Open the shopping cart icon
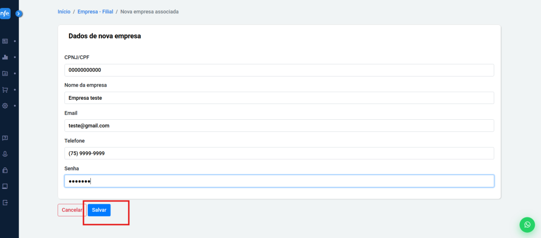541x238 pixels. pos(5,90)
